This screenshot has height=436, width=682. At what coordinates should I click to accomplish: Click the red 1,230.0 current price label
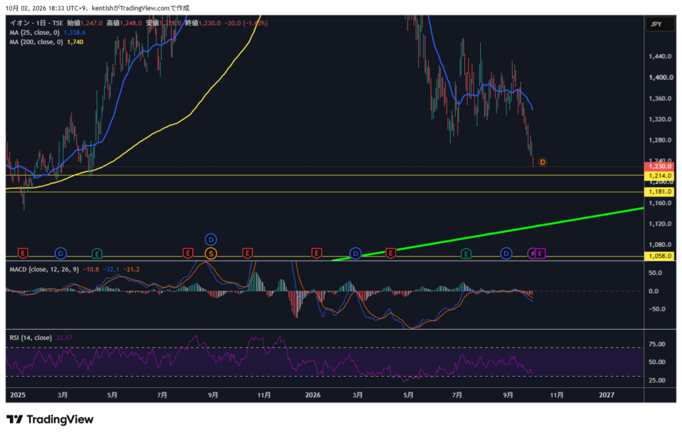660,166
